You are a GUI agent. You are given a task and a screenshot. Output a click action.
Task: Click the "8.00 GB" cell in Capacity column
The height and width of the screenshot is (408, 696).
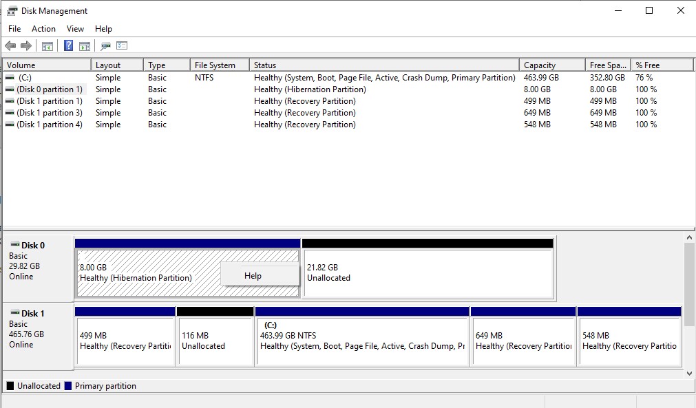pos(537,89)
